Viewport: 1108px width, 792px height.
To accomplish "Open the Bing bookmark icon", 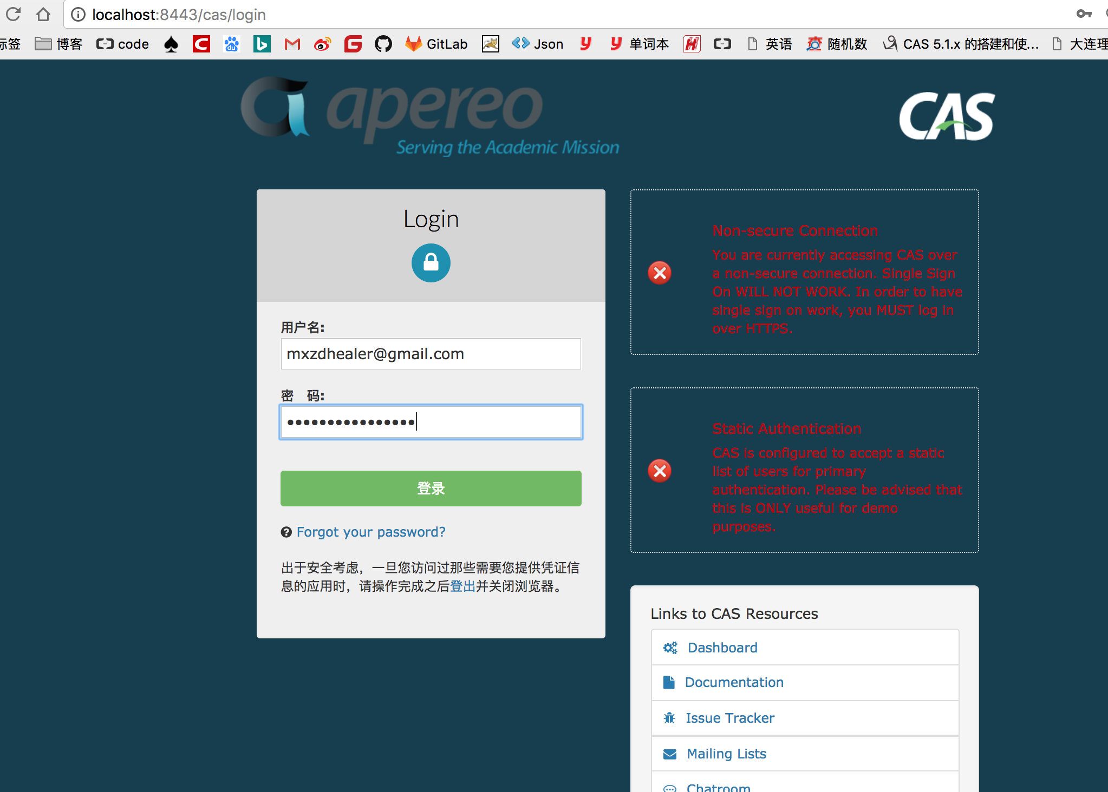I will tap(262, 44).
